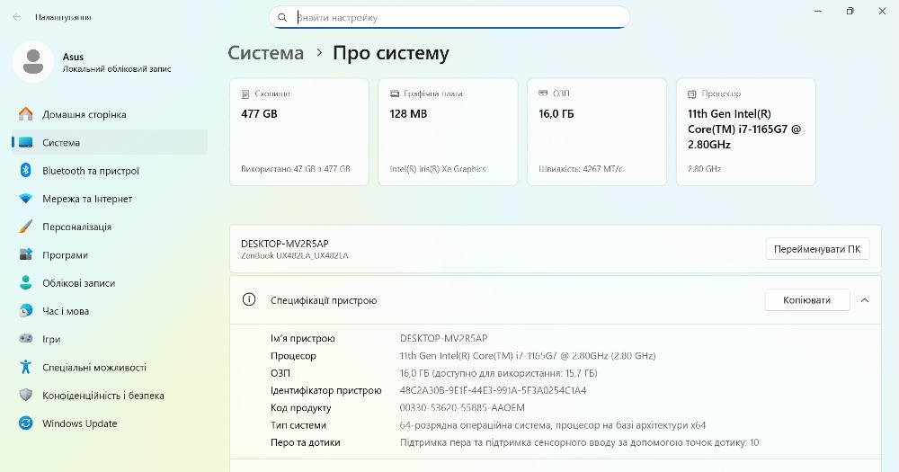
Task: Click the Конфіденційність і безпека shield icon
Action: [x=26, y=396]
